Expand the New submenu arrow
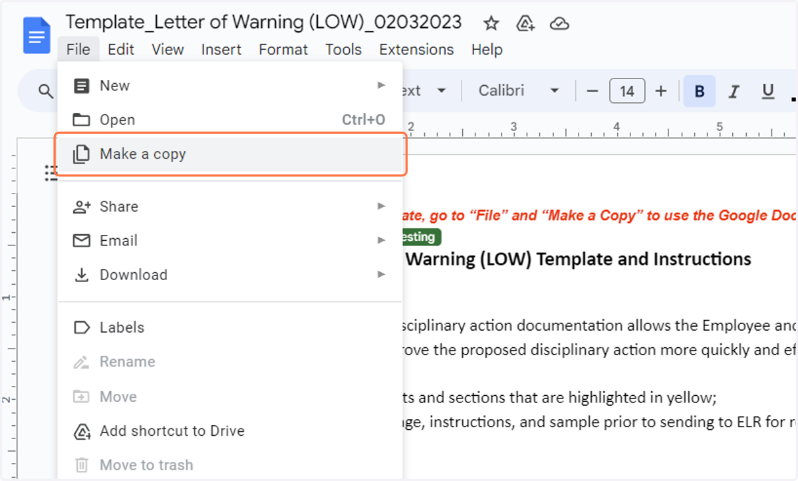This screenshot has height=481, width=798. 381,85
